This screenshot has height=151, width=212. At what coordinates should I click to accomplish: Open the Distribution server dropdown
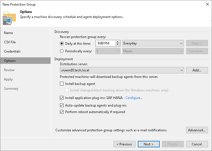(122, 70)
